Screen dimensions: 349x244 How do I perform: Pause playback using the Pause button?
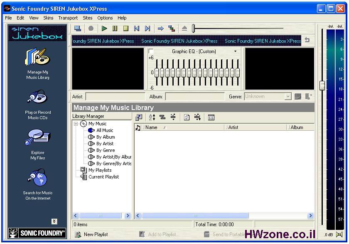(x=115, y=29)
